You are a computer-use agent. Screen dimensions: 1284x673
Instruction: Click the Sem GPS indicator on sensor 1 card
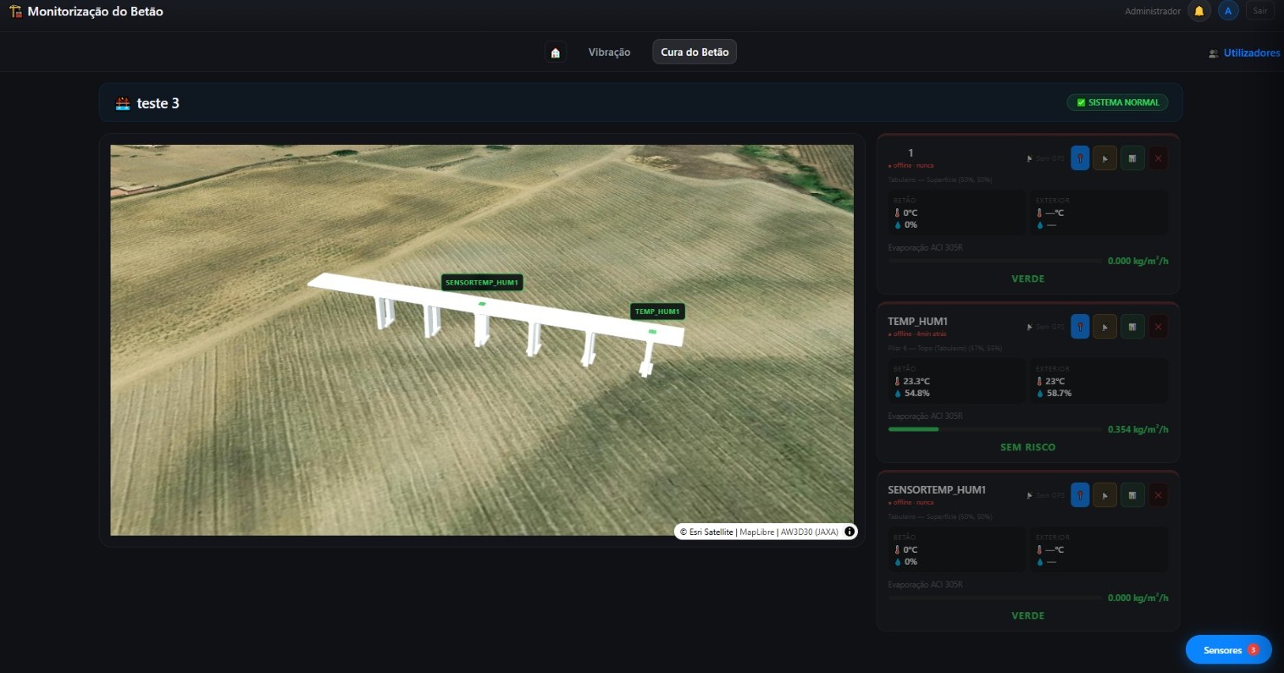1046,158
